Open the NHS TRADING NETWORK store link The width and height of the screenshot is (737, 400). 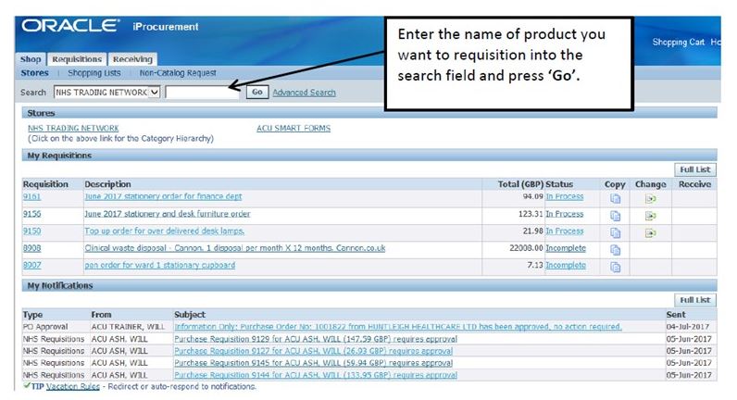click(73, 128)
